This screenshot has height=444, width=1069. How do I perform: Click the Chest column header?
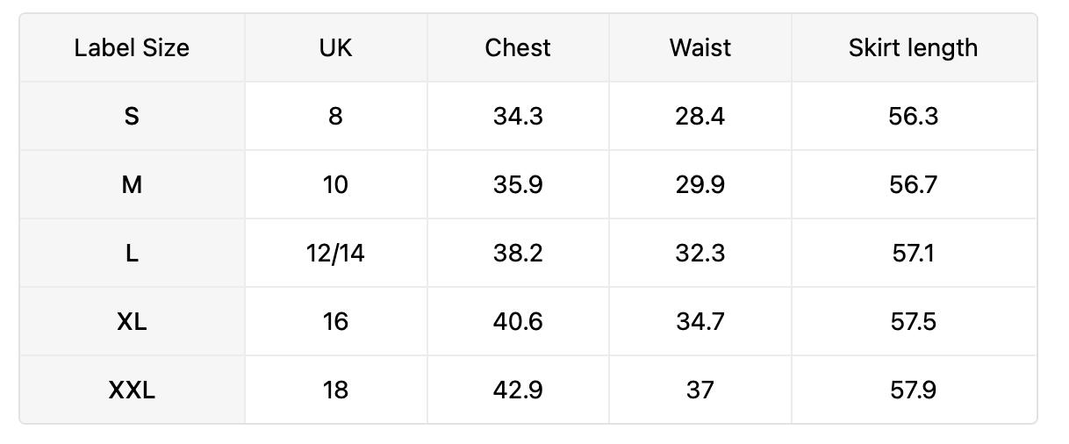coord(518,47)
